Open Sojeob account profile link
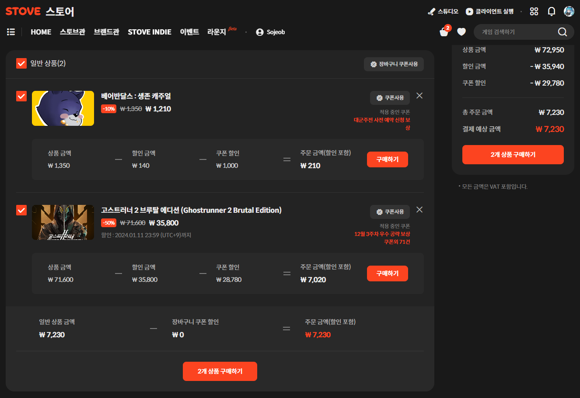The height and width of the screenshot is (398, 580). click(x=270, y=32)
